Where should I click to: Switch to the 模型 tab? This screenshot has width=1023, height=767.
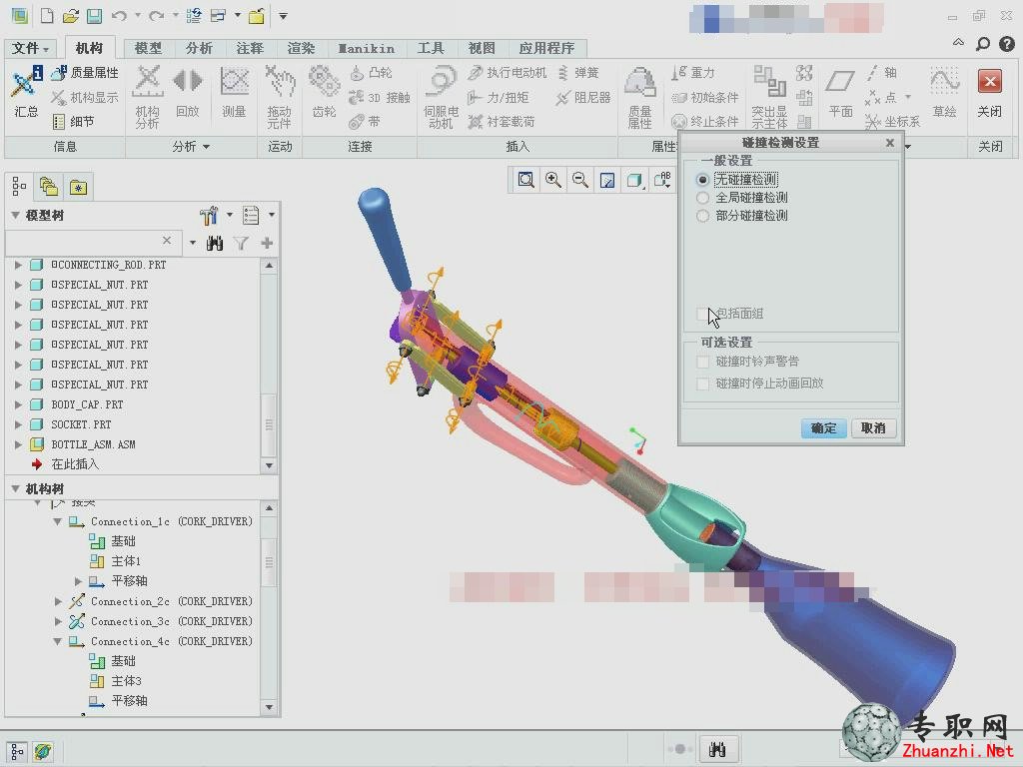click(x=148, y=48)
